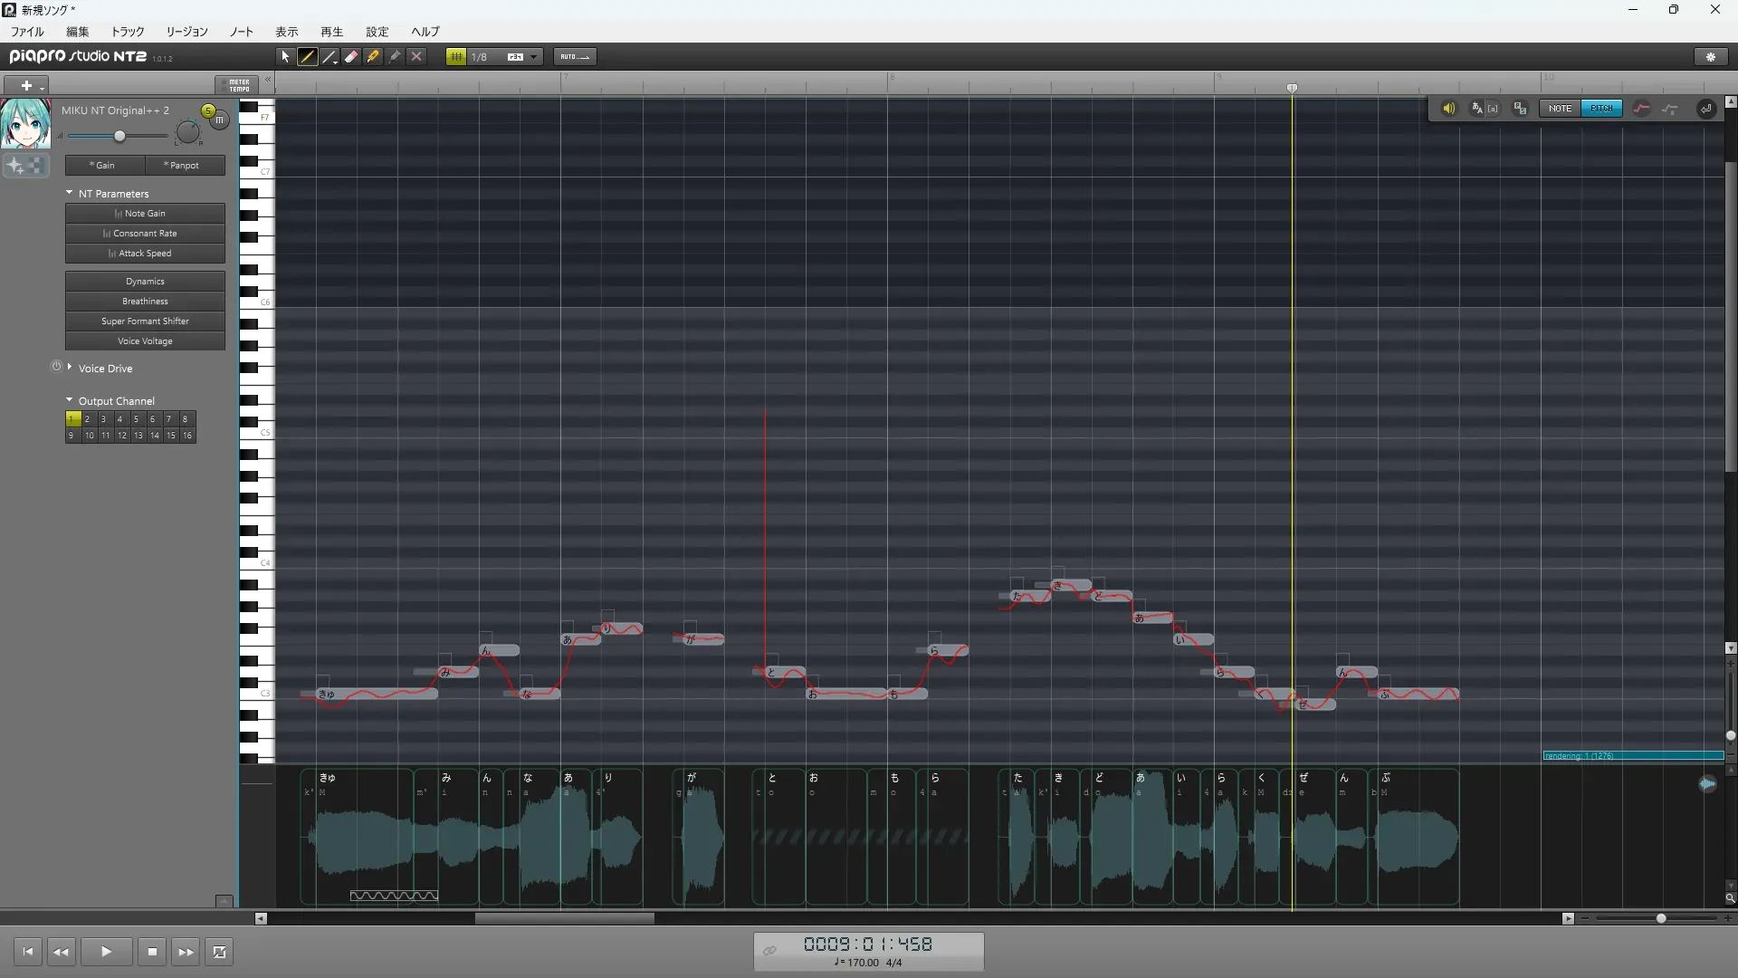The width and height of the screenshot is (1738, 978).
Task: Choose the eraser tool
Action: click(351, 56)
